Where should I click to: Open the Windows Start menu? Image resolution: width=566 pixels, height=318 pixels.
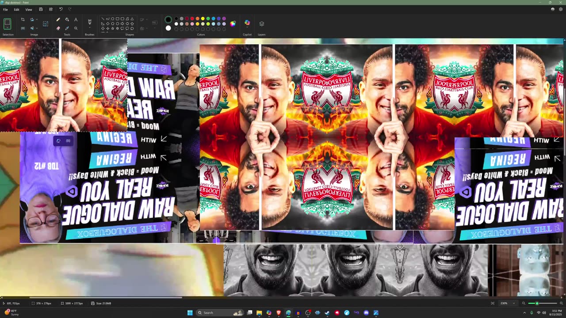(190, 313)
